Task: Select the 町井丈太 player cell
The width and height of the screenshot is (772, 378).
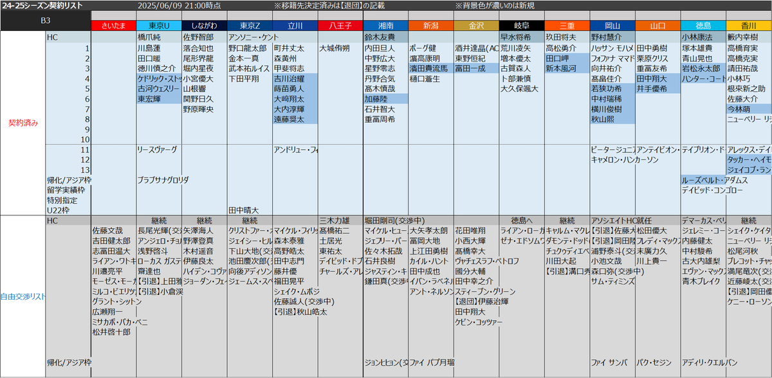Action: tap(295, 48)
